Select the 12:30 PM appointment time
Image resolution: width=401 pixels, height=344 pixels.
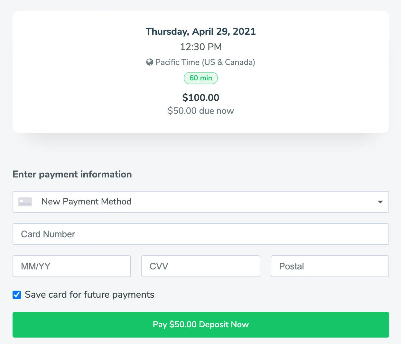pyautogui.click(x=200, y=47)
